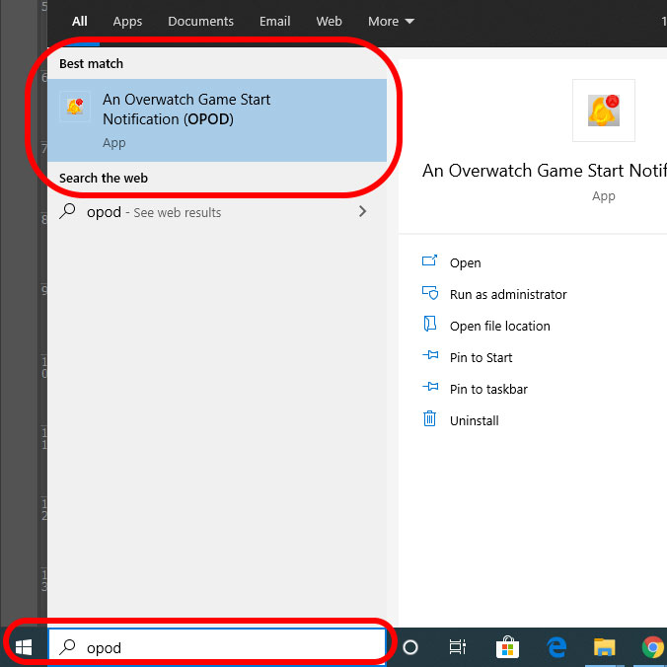Click the magnifier icon in the taskbar search box
Screen dimensions: 667x667
(67, 647)
